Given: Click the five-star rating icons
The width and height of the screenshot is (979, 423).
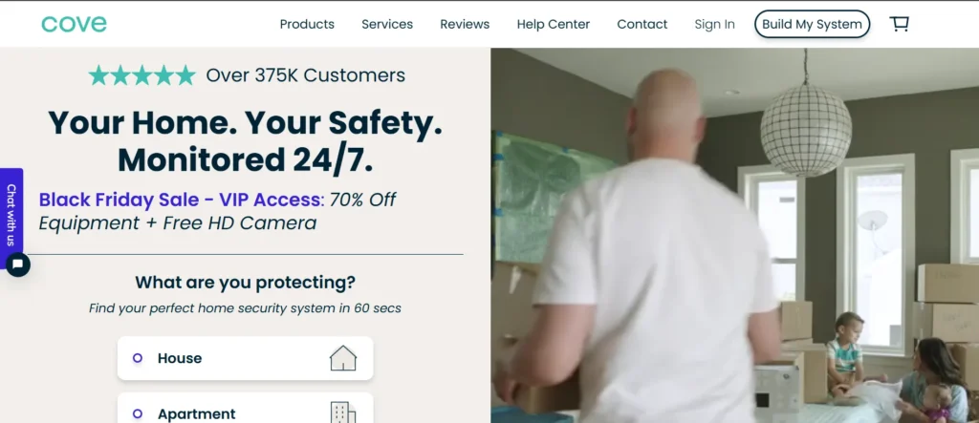Looking at the screenshot, I should pyautogui.click(x=141, y=75).
